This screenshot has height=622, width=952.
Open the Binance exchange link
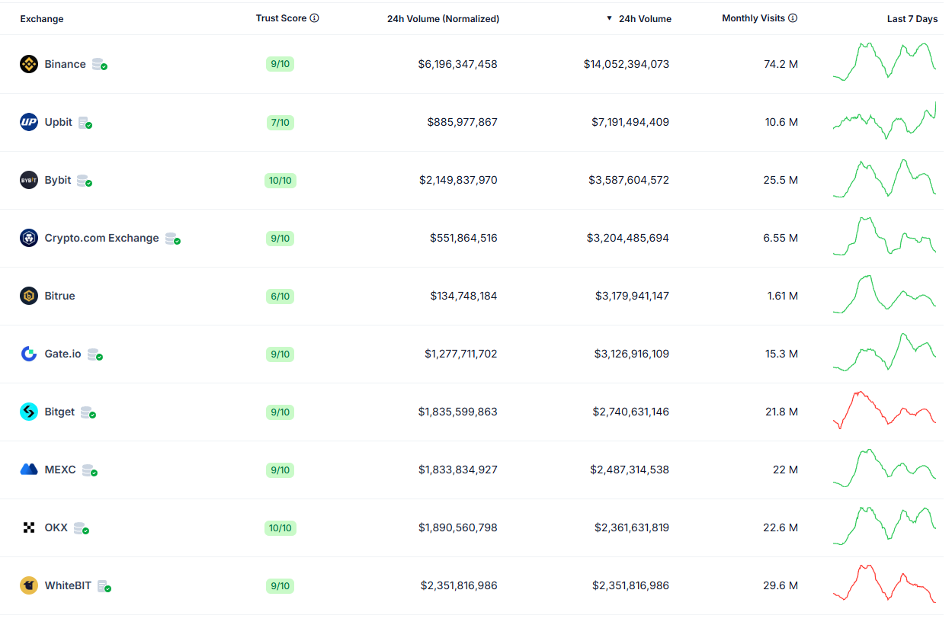click(x=65, y=64)
